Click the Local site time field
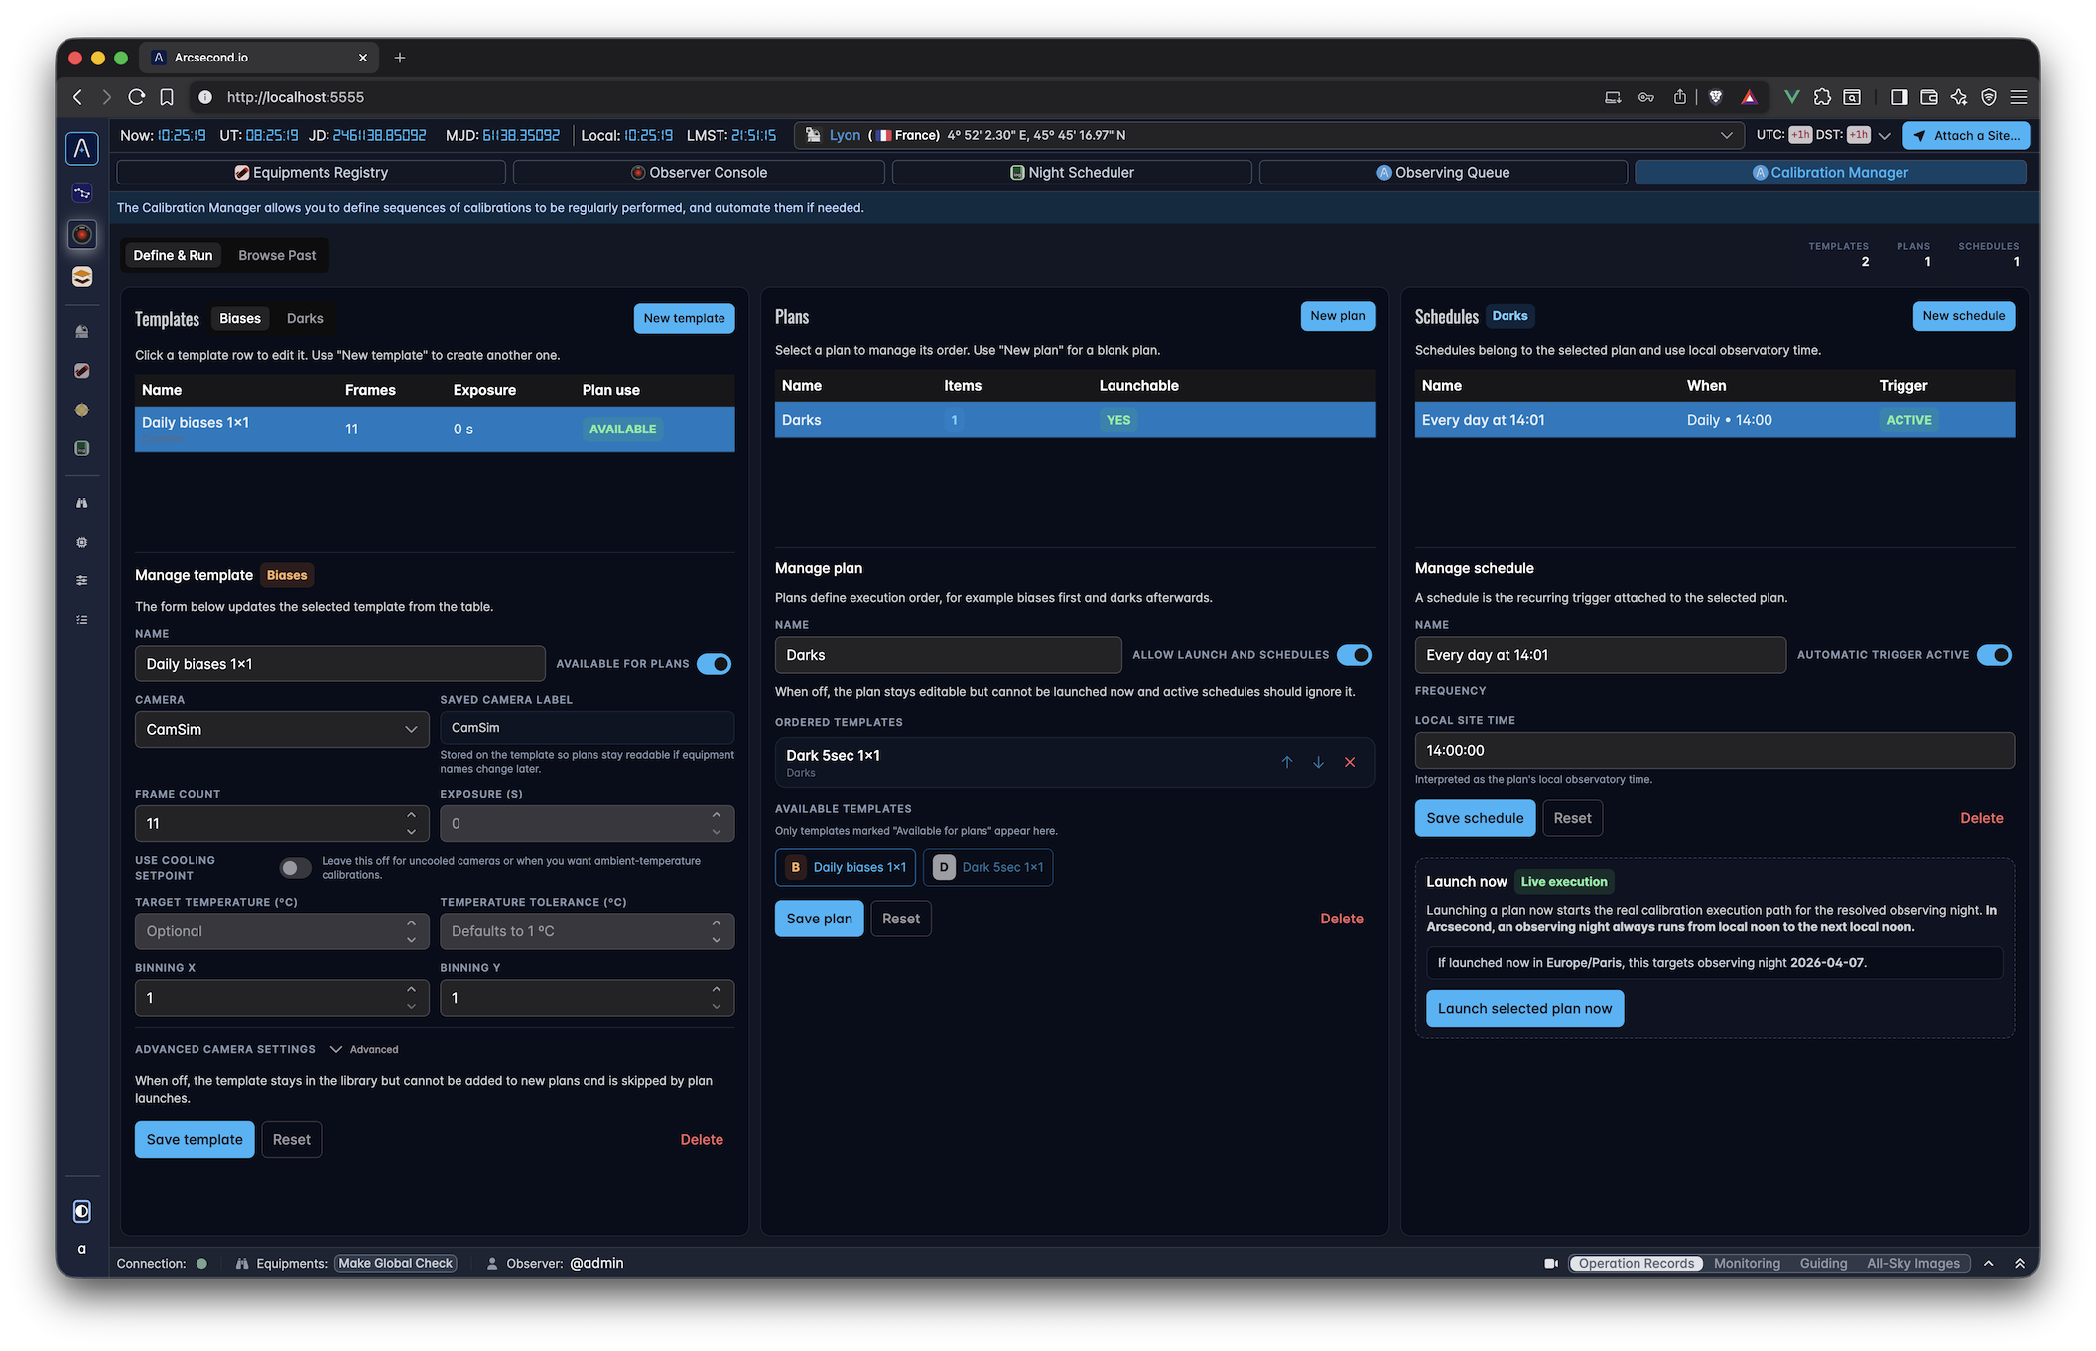This screenshot has width=2096, height=1351. [x=1714, y=751]
